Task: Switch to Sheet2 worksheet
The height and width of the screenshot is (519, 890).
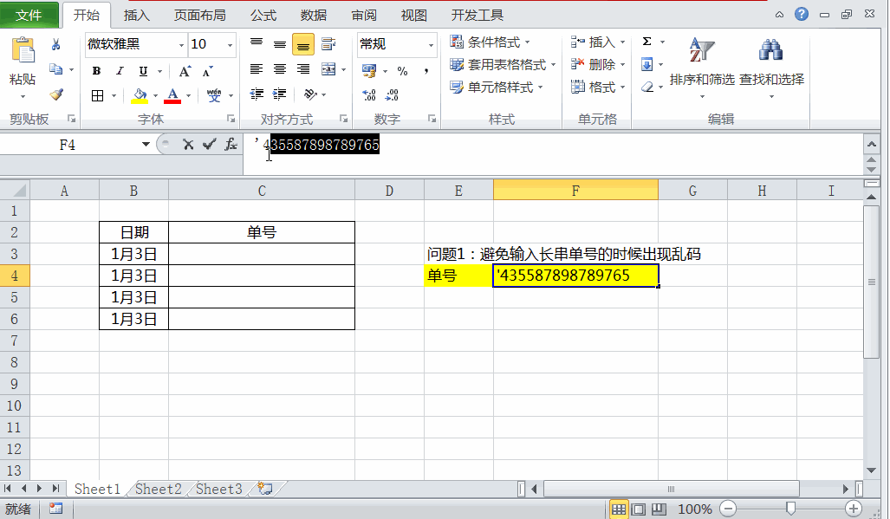Action: (x=159, y=489)
